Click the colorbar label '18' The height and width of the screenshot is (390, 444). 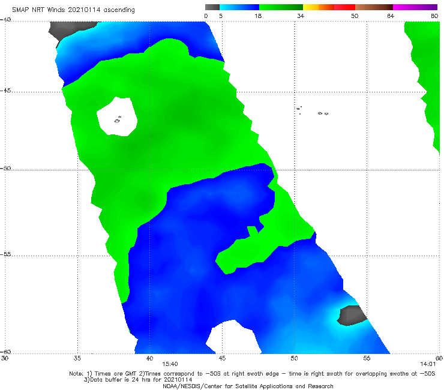click(x=258, y=16)
